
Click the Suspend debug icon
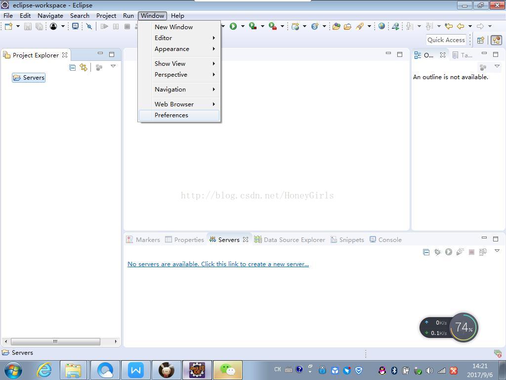click(116, 27)
